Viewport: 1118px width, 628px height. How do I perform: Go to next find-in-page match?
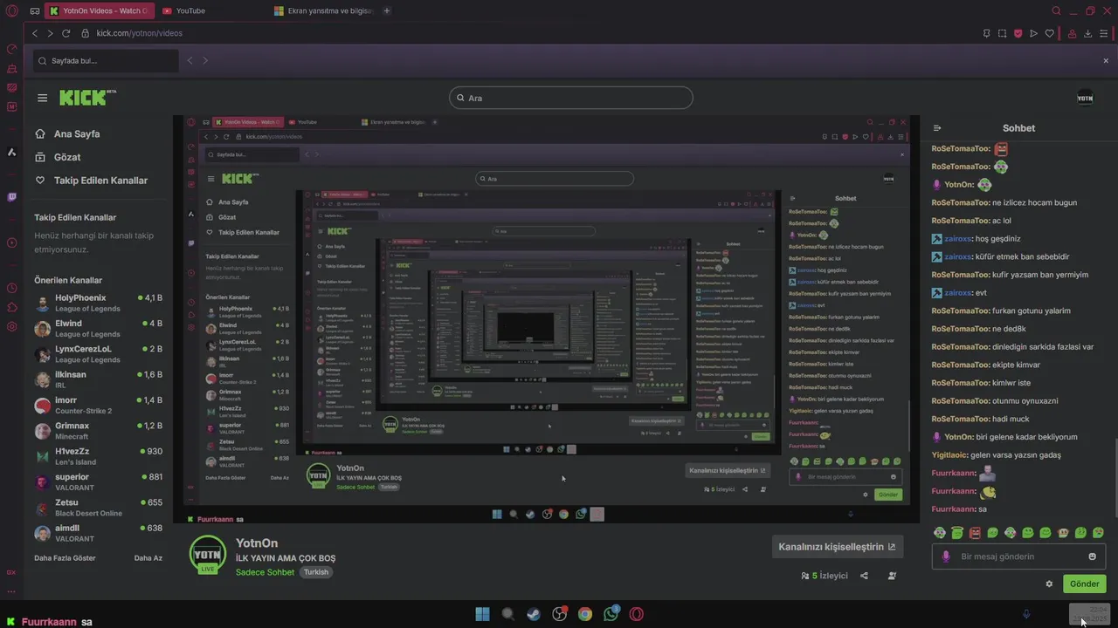[205, 61]
